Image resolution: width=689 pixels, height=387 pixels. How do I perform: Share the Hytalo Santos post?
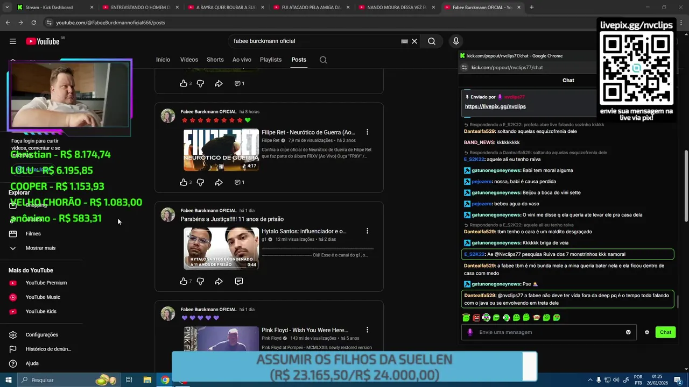tap(219, 281)
